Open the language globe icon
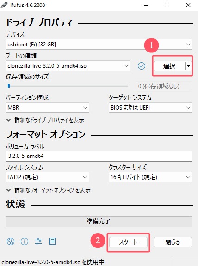The image size is (198, 266). [11, 241]
